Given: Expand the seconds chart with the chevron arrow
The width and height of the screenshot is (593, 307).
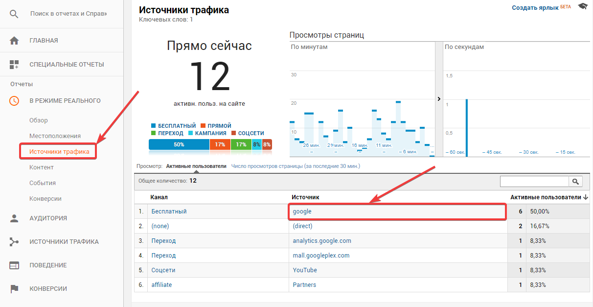Looking at the screenshot, I should click(439, 98).
